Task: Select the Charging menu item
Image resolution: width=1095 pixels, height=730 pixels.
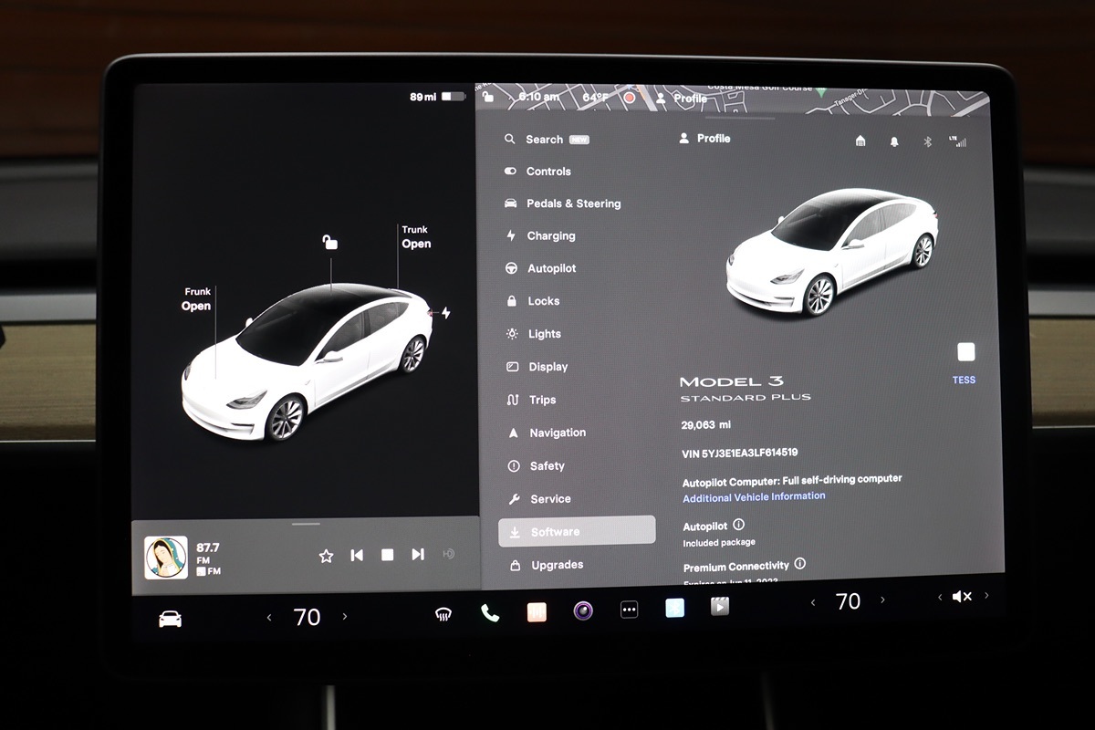Action: (550, 235)
